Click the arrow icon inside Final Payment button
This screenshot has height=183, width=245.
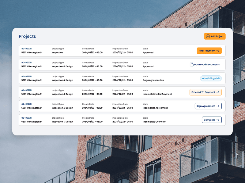coord(218,51)
